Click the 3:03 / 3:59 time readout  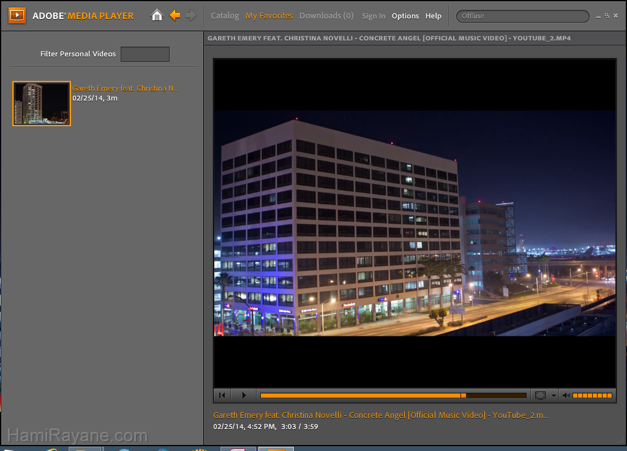coord(299,426)
